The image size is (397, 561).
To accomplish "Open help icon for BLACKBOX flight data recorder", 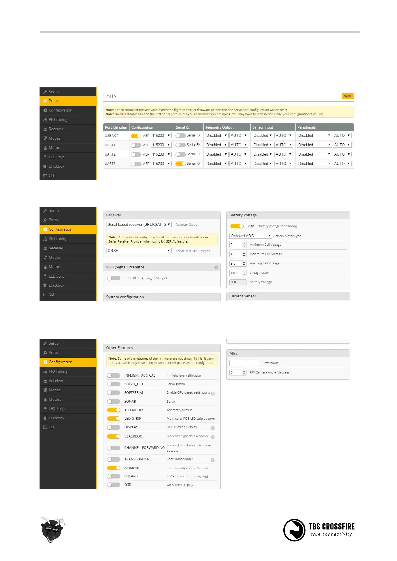I will click(x=213, y=437).
